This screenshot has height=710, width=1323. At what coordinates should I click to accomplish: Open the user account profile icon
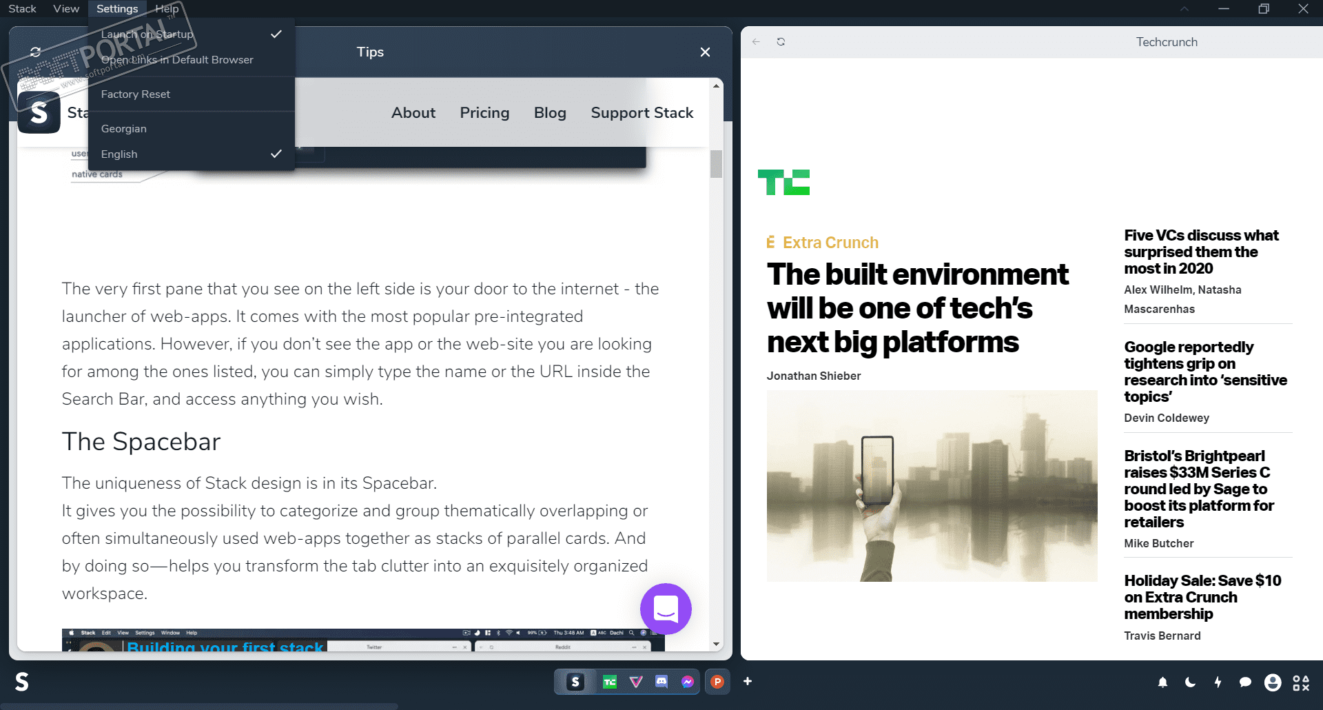(x=1273, y=682)
